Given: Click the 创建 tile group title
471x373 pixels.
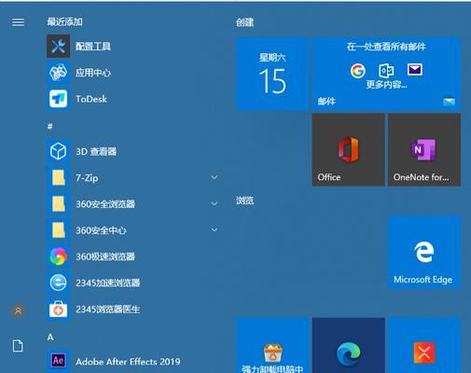Looking at the screenshot, I should click(x=244, y=22).
